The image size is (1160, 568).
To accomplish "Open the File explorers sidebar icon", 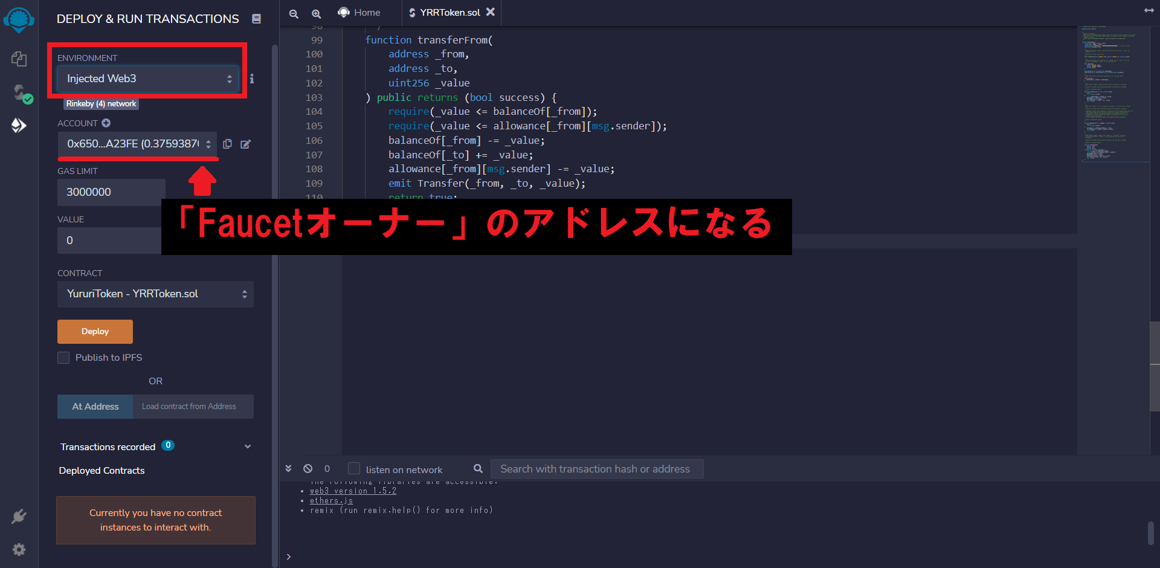I will pyautogui.click(x=19, y=59).
